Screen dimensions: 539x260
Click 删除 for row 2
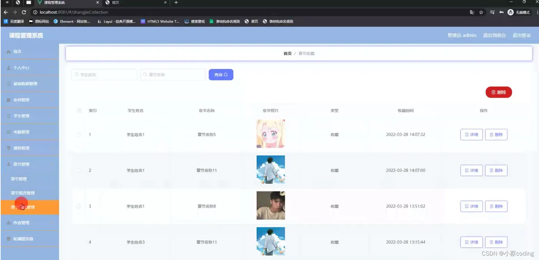tap(496, 170)
